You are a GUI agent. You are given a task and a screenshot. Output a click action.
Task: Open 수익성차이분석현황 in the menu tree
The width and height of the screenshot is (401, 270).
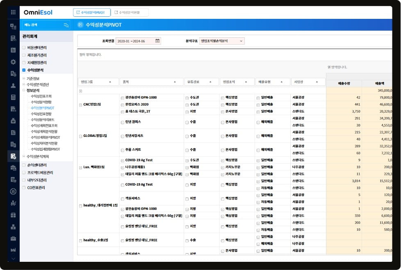pos(44,143)
